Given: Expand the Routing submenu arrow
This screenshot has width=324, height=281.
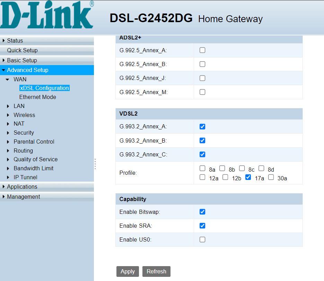Looking at the screenshot, I should [8, 151].
